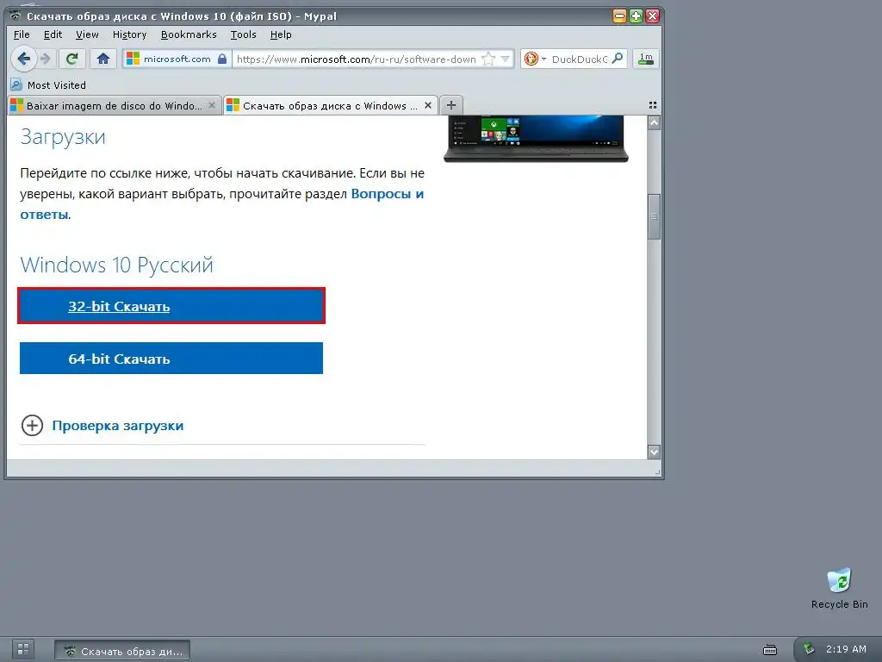
Task: Click the Windows 10 Русский heading
Action: point(116,265)
